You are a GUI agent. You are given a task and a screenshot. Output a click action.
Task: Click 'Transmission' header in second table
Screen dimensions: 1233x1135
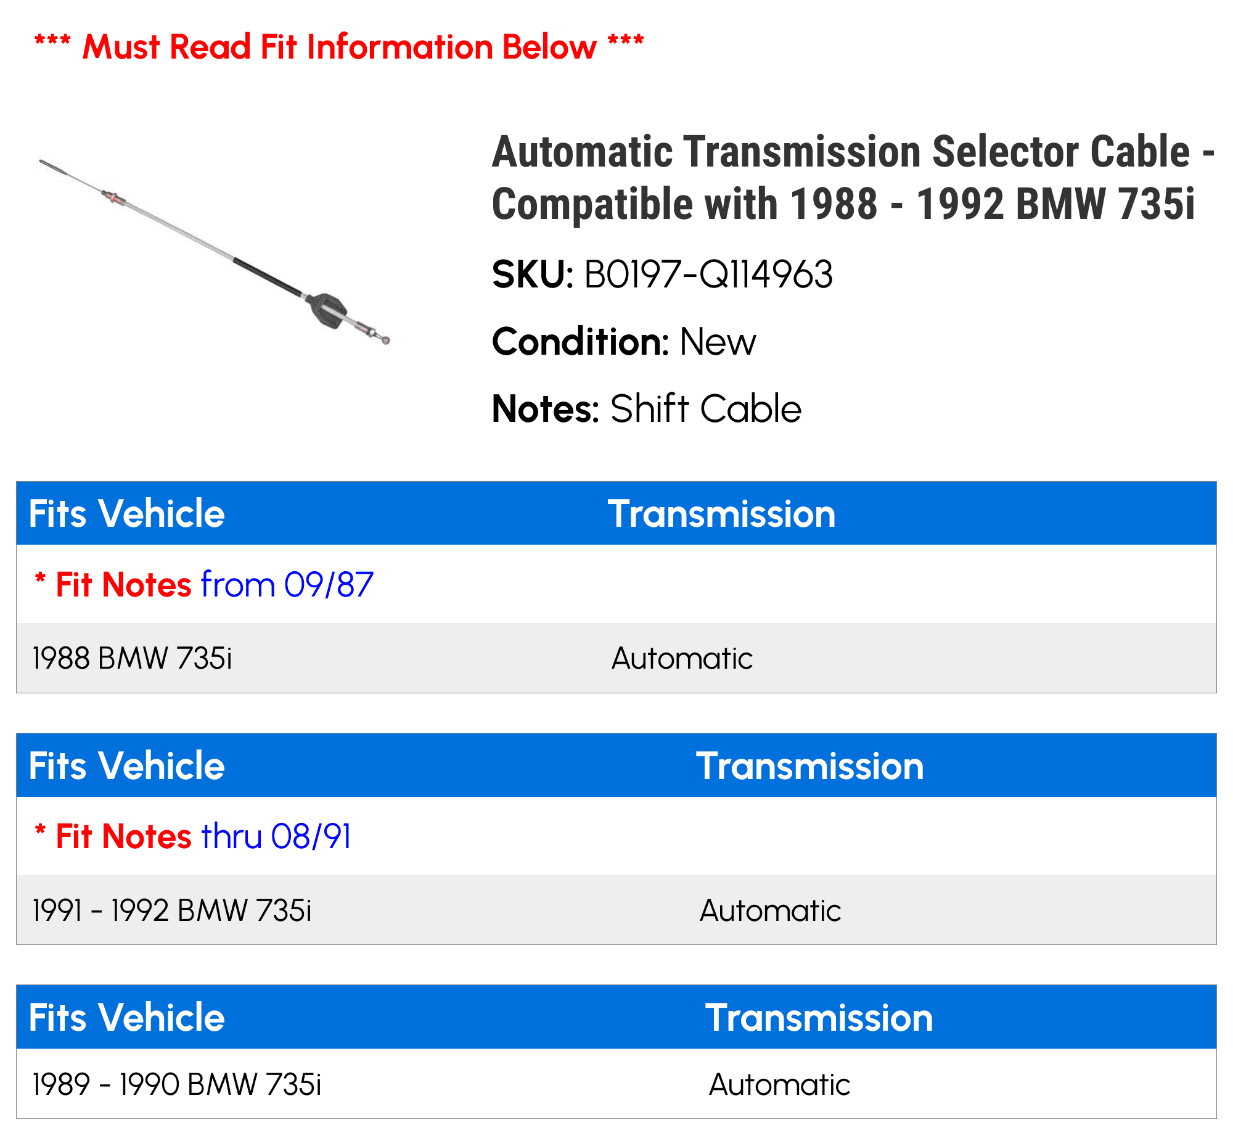coord(809,766)
